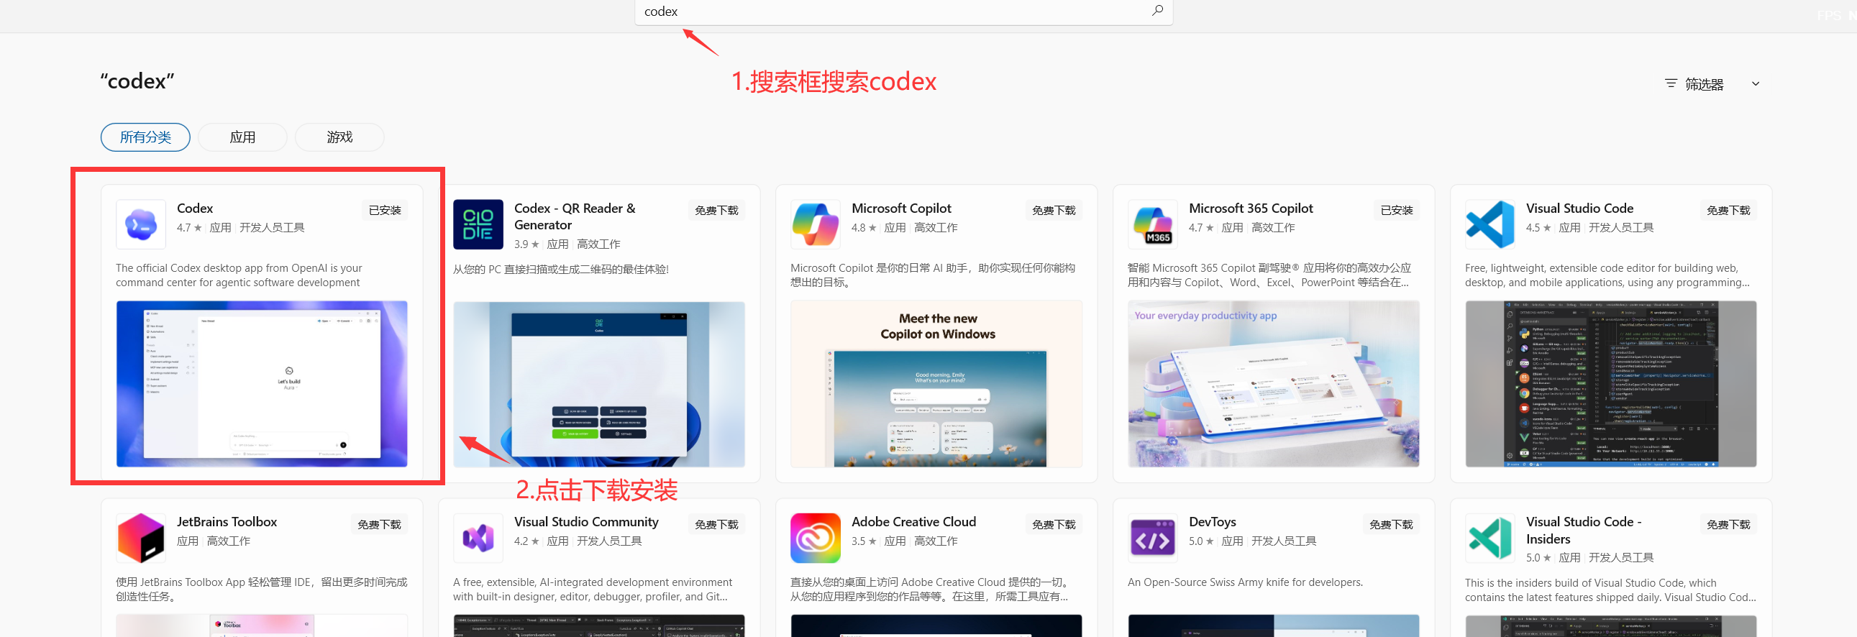1857x637 pixels.
Task: Click the filter lines icon
Action: pos(1670,83)
